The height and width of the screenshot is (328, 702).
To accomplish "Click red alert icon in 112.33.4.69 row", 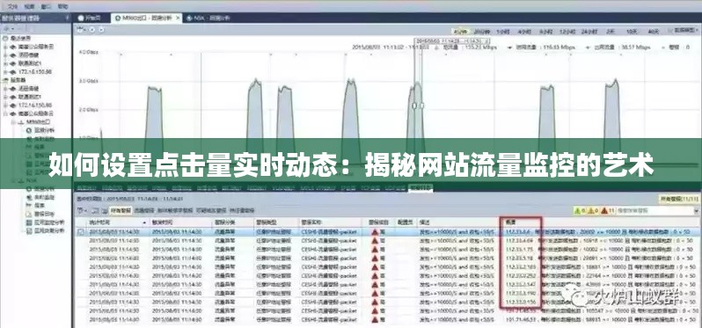I will 375,241.
